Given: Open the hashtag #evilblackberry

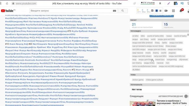Looking at the screenshot, I should click(x=12, y=63).
